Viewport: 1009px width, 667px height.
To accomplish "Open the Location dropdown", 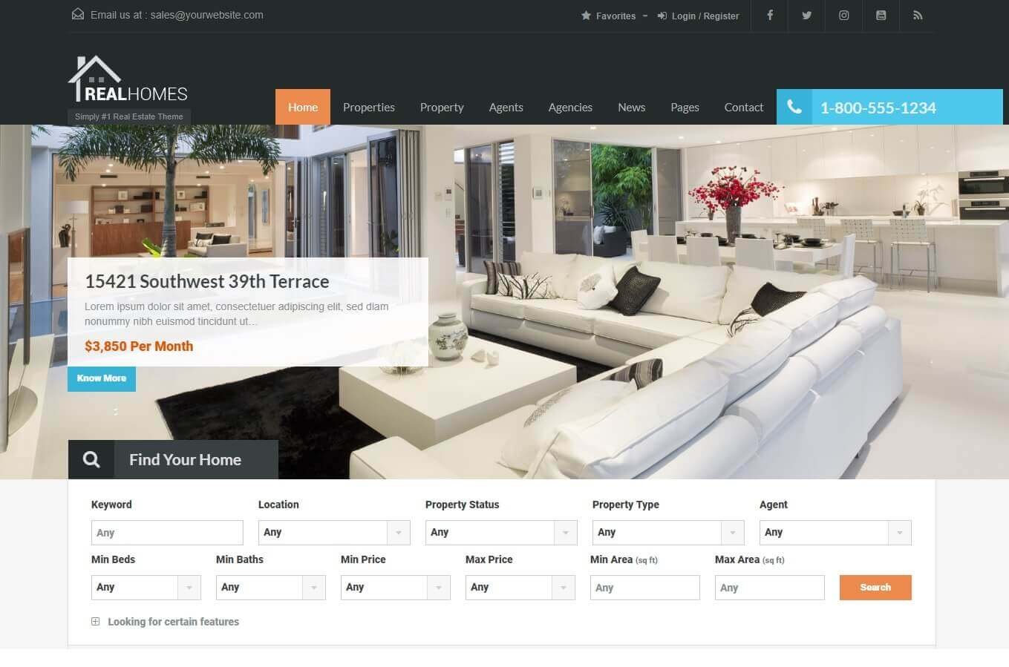I will (x=334, y=533).
